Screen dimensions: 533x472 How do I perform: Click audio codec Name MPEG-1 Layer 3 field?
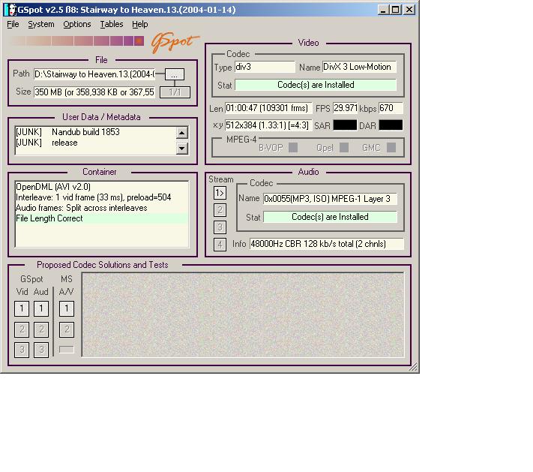330,199
